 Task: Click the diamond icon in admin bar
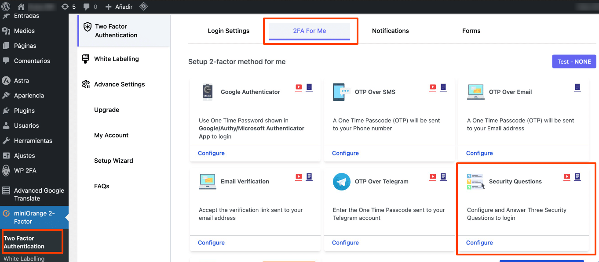click(143, 7)
